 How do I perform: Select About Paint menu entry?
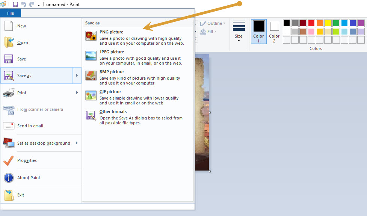pos(41,178)
